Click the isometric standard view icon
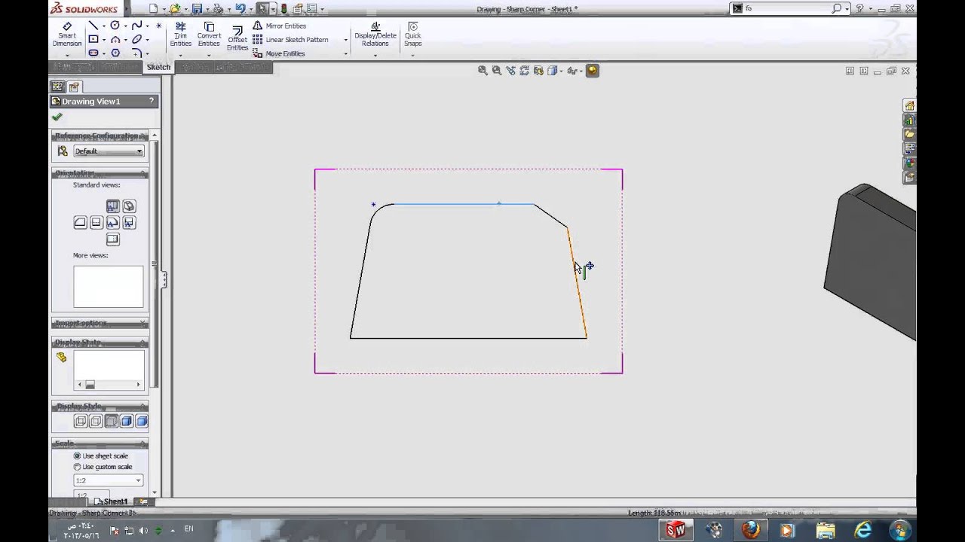This screenshot has width=965, height=542. [x=129, y=206]
